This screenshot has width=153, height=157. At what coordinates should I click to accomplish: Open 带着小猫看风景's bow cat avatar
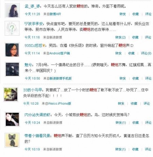click(12, 140)
